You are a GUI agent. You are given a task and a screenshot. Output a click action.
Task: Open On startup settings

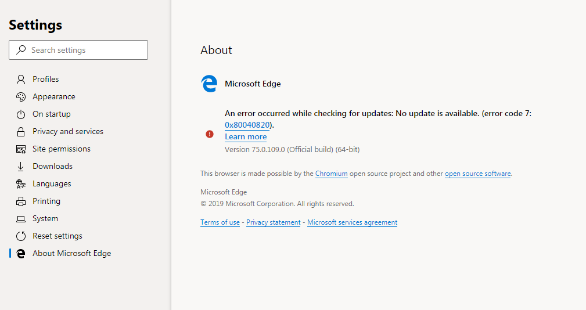(x=52, y=114)
